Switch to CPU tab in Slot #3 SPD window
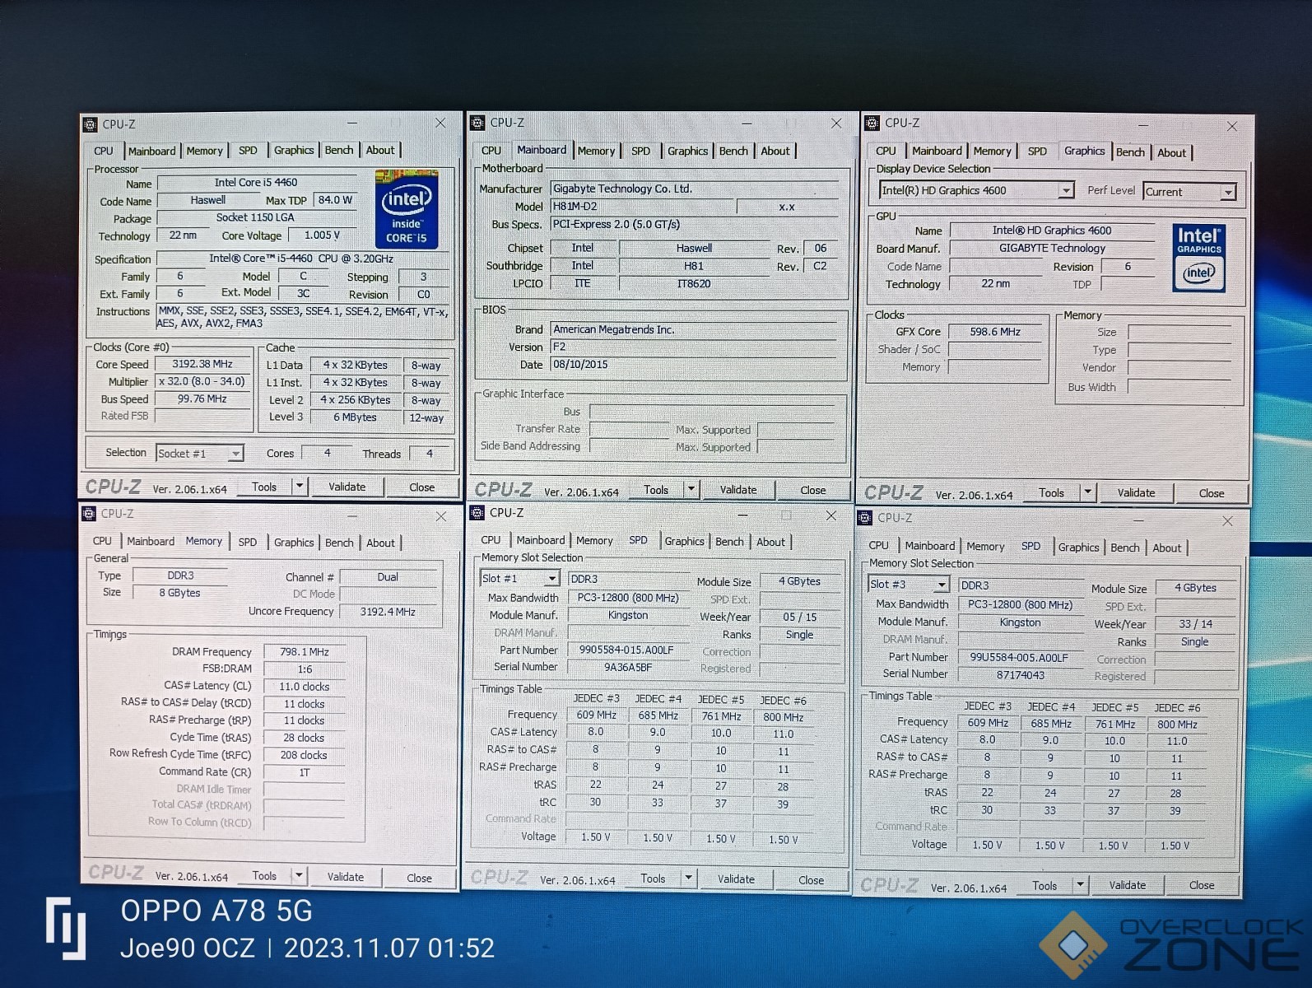The width and height of the screenshot is (1312, 988). [878, 546]
